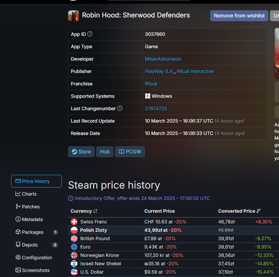Click the App ID help question mark icon
279x277 pixels.
(x=90, y=34)
